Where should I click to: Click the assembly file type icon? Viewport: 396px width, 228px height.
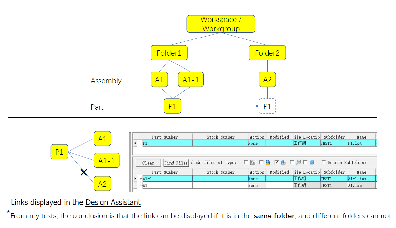tap(283, 162)
